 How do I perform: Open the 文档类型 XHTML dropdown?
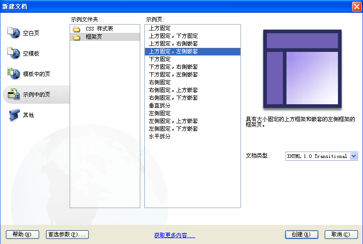click(x=354, y=156)
